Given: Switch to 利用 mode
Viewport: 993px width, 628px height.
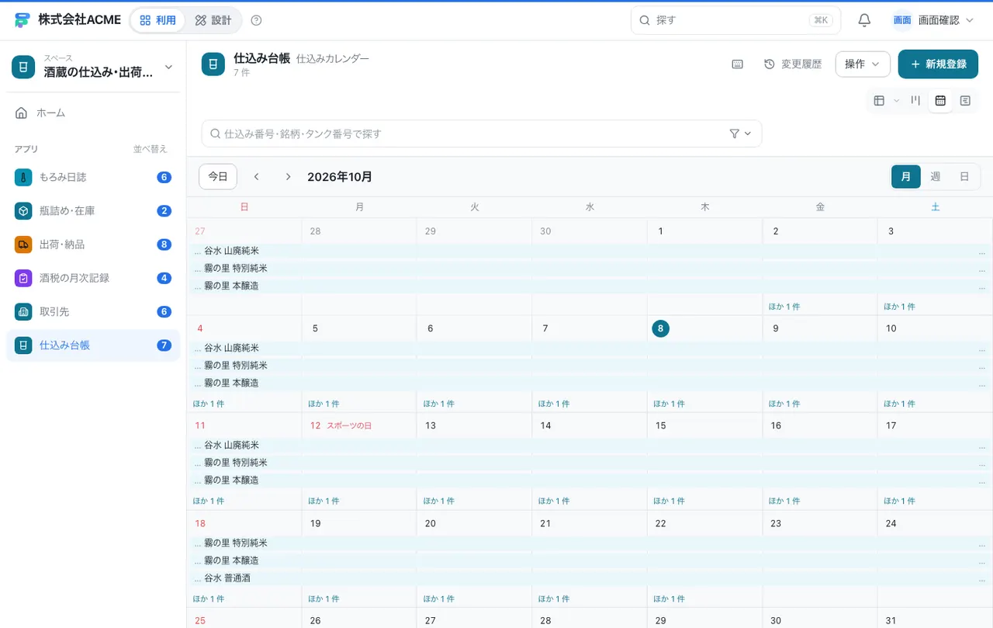Looking at the screenshot, I should click(x=157, y=20).
